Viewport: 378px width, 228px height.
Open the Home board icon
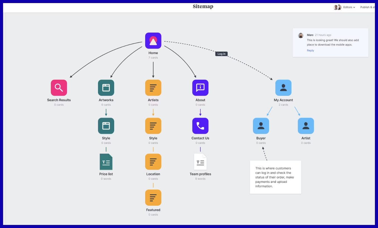tap(153, 41)
